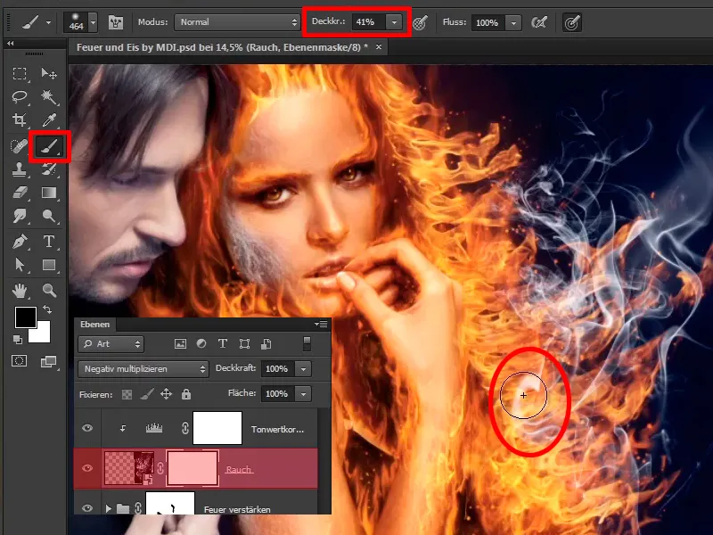Select the Rectangular Marquee tool

[19, 74]
